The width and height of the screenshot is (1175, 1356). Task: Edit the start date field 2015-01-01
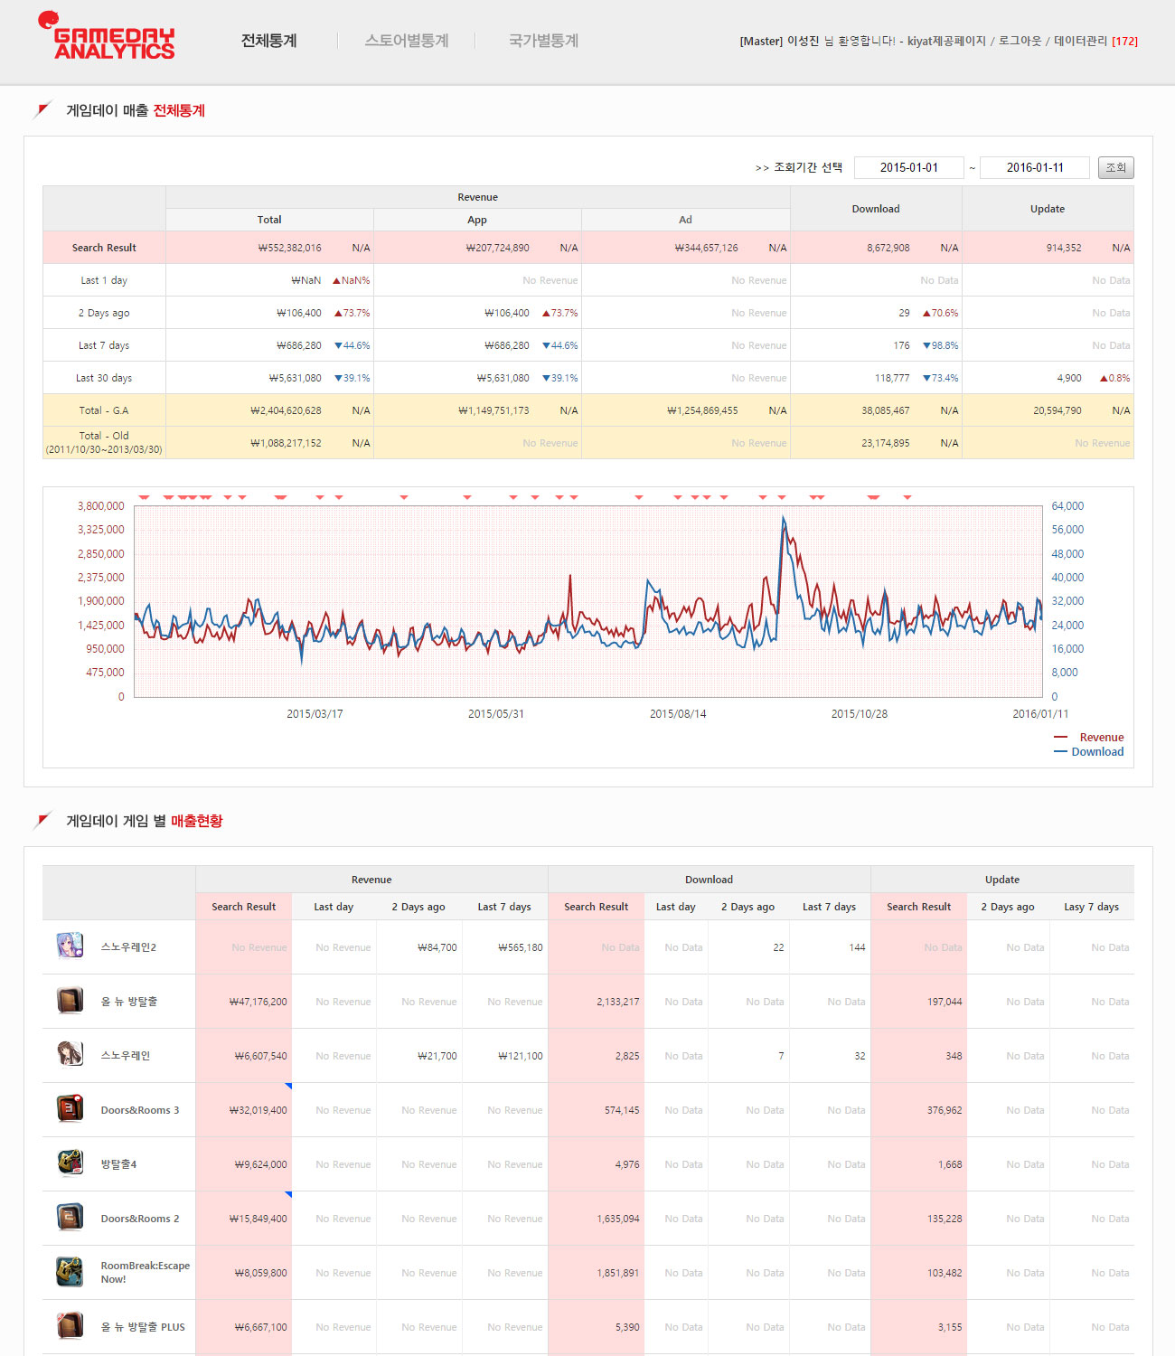click(x=908, y=167)
